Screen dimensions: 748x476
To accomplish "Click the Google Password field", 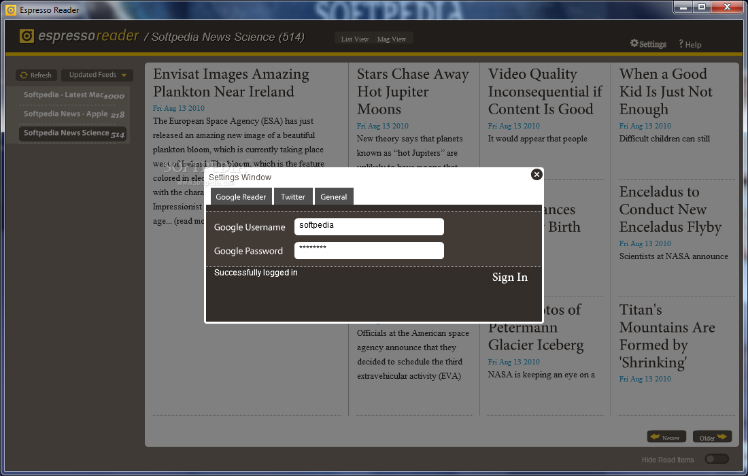I will 369,250.
